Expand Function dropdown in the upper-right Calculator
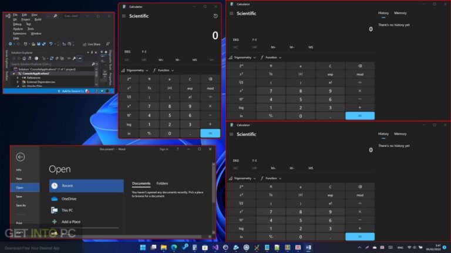 pos(271,57)
